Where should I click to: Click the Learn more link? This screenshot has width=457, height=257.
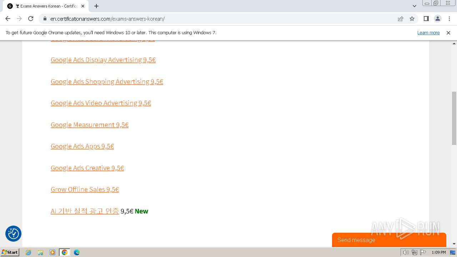[428, 32]
